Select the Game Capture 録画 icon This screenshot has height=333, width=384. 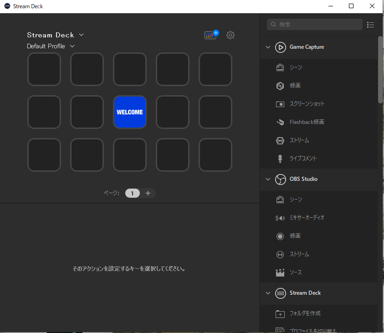(280, 86)
